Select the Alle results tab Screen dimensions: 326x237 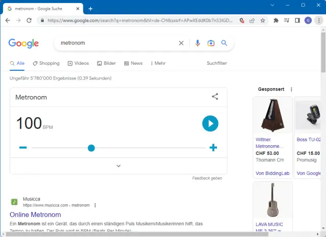(x=17, y=63)
